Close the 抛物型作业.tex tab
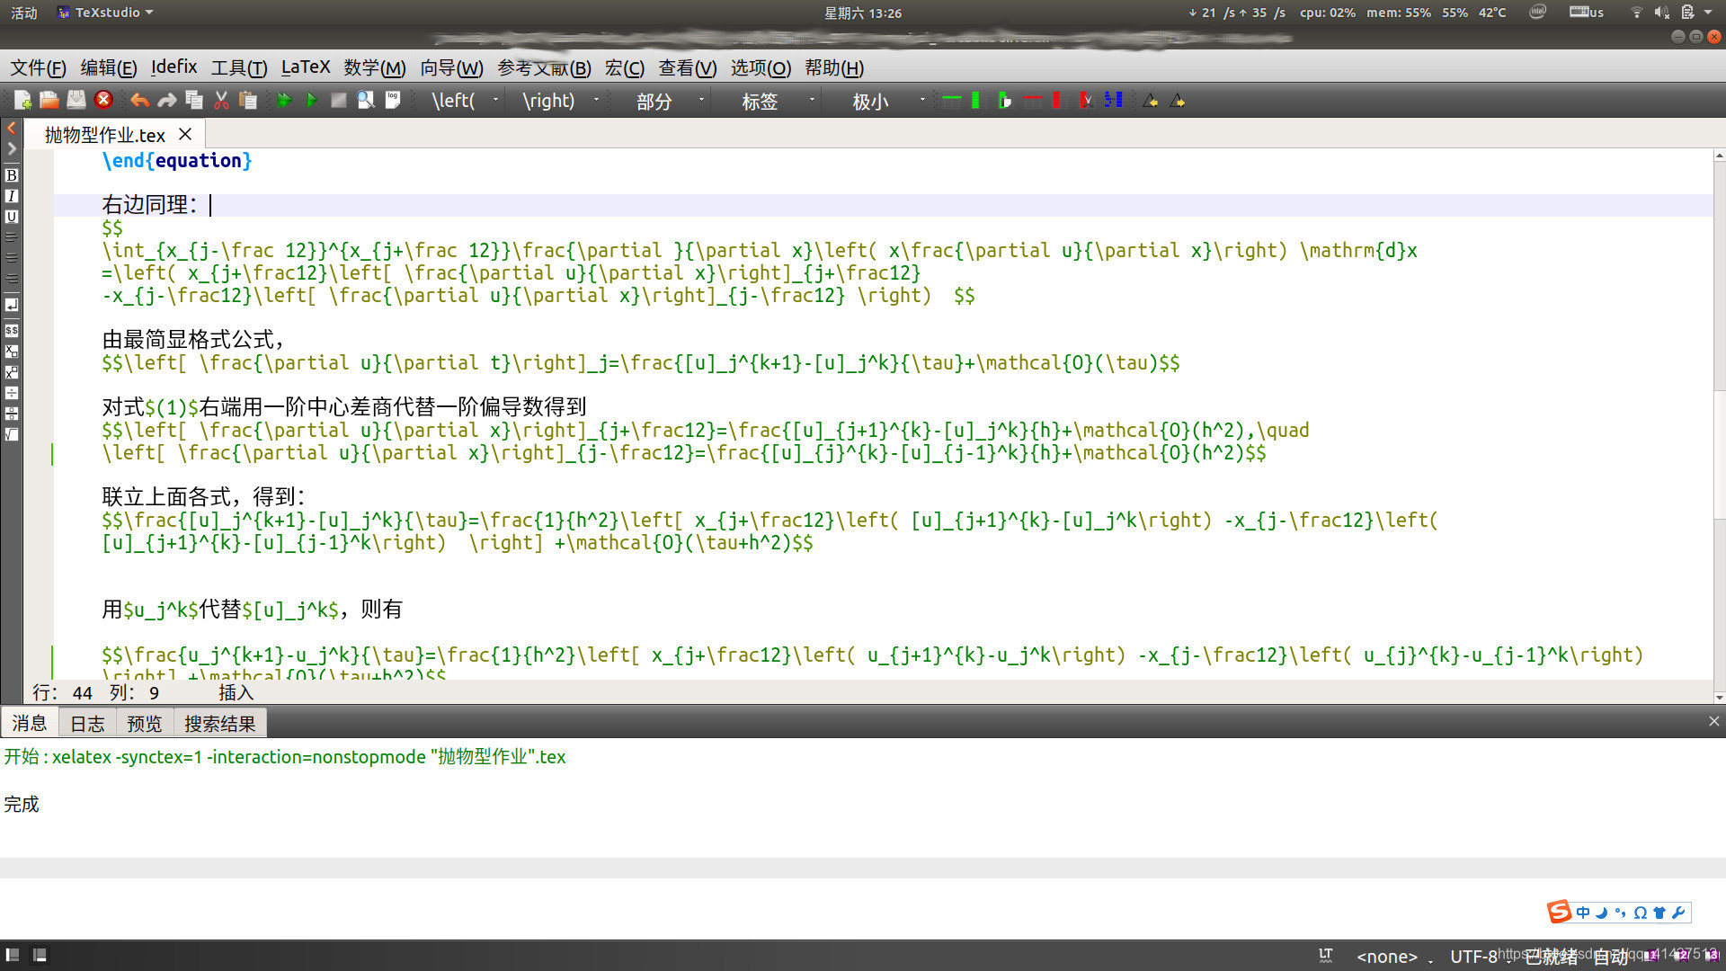This screenshot has width=1726, height=971. [185, 135]
